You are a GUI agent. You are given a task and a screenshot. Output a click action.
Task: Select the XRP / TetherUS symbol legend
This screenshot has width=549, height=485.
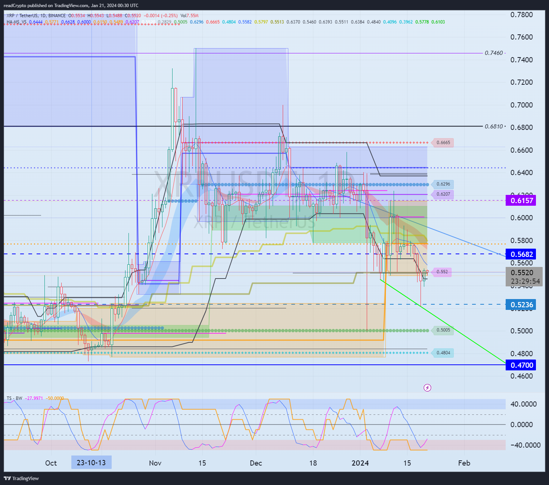click(36, 16)
